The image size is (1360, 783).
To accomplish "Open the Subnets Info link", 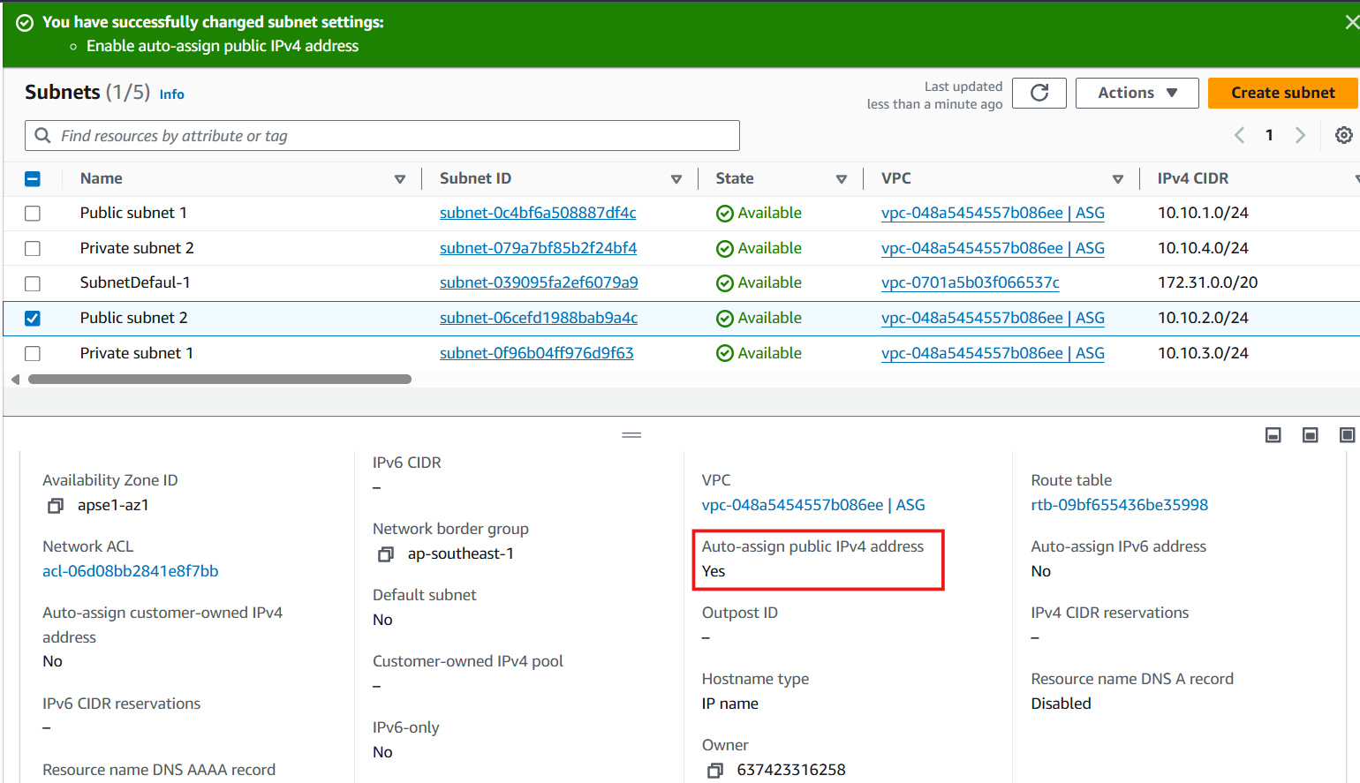I will 171,94.
